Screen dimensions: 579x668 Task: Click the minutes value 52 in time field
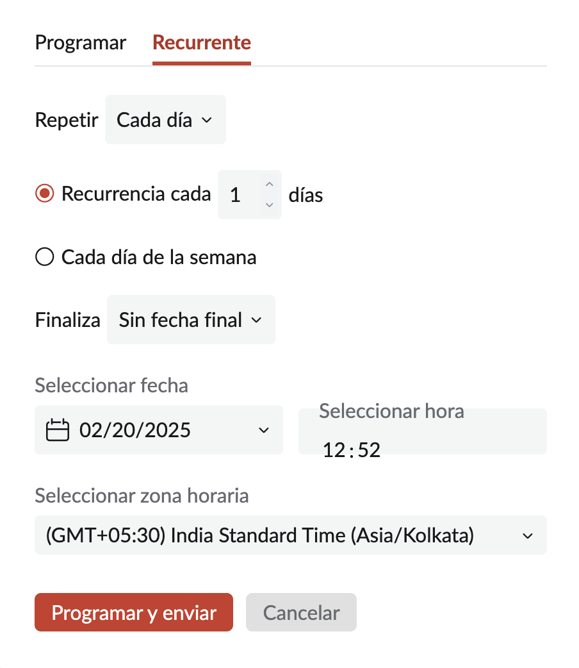tap(369, 450)
